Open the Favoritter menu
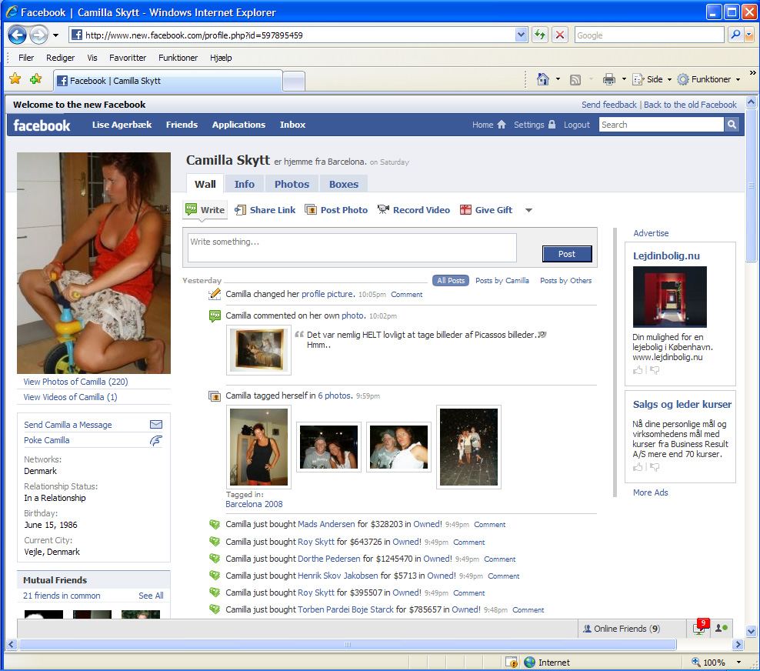This screenshot has height=671, width=760. 128,58
